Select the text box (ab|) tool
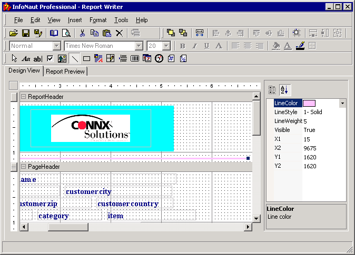This screenshot has height=255, width=355. 38,59
